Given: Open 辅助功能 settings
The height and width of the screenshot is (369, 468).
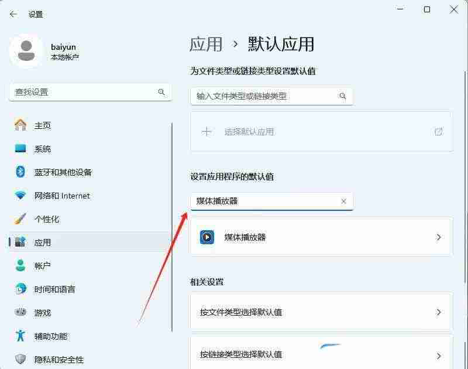Looking at the screenshot, I should 90,336.
